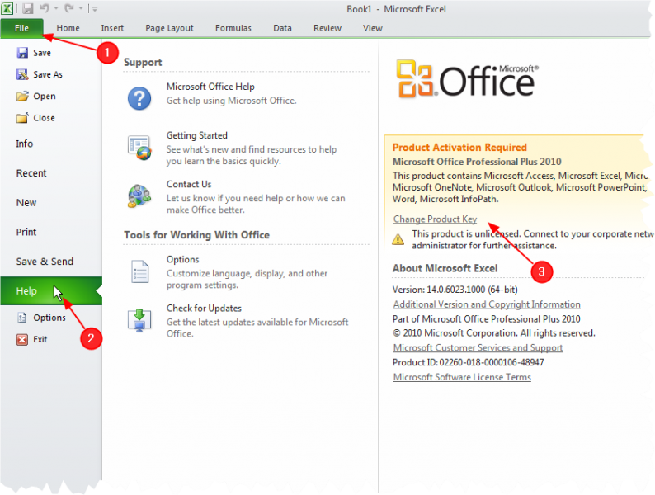Select Print in the Backstage menu

26,233
